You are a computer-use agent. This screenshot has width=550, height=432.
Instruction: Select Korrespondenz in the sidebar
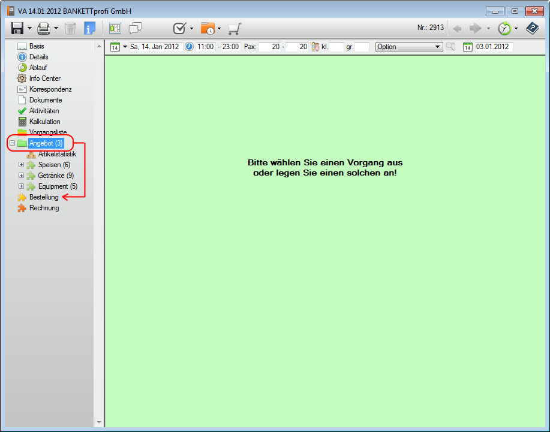pos(50,89)
